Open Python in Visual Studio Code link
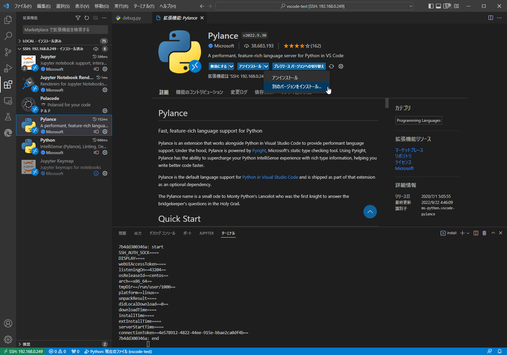The height and width of the screenshot is (355, 507). click(270, 177)
